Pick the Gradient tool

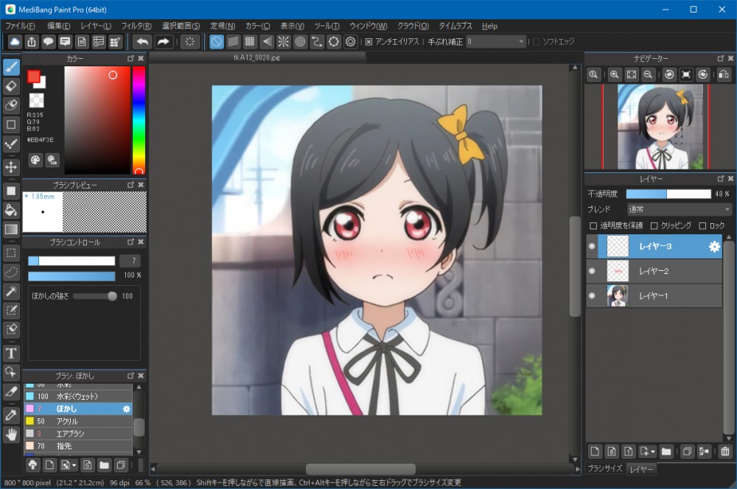pos(11,229)
